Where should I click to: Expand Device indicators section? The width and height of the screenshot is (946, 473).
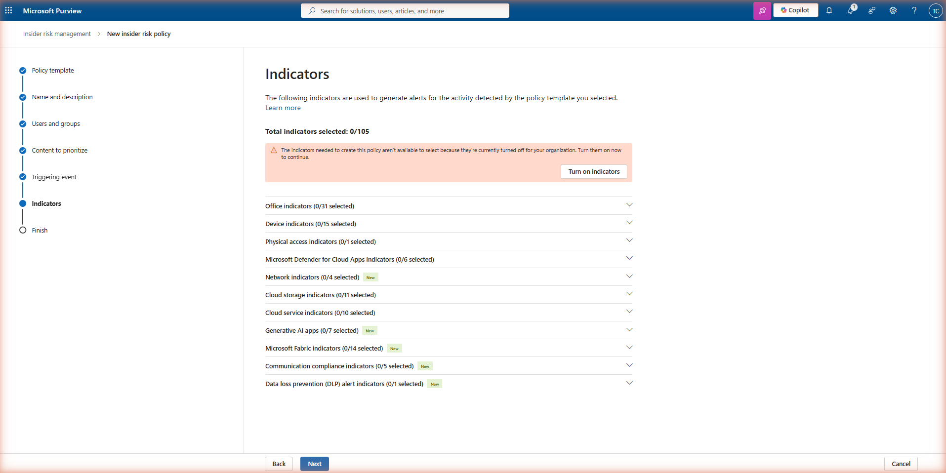tap(629, 223)
